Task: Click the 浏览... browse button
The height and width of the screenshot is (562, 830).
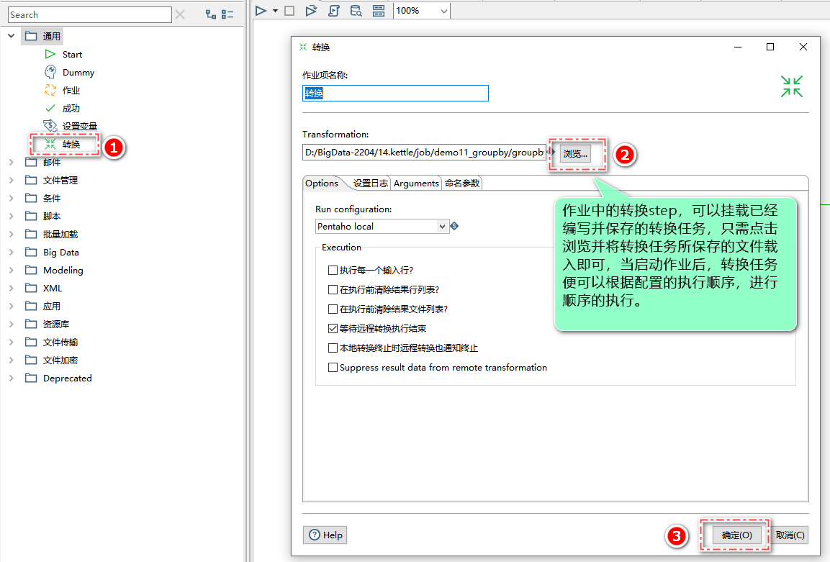Action: tap(575, 153)
